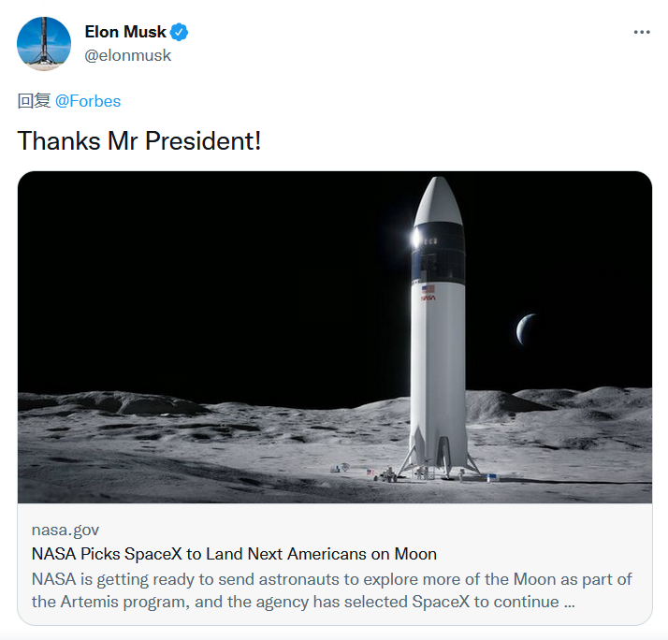Screen dimensions: 668x640
Task: Follow the @Forbes mention link
Action: point(88,101)
